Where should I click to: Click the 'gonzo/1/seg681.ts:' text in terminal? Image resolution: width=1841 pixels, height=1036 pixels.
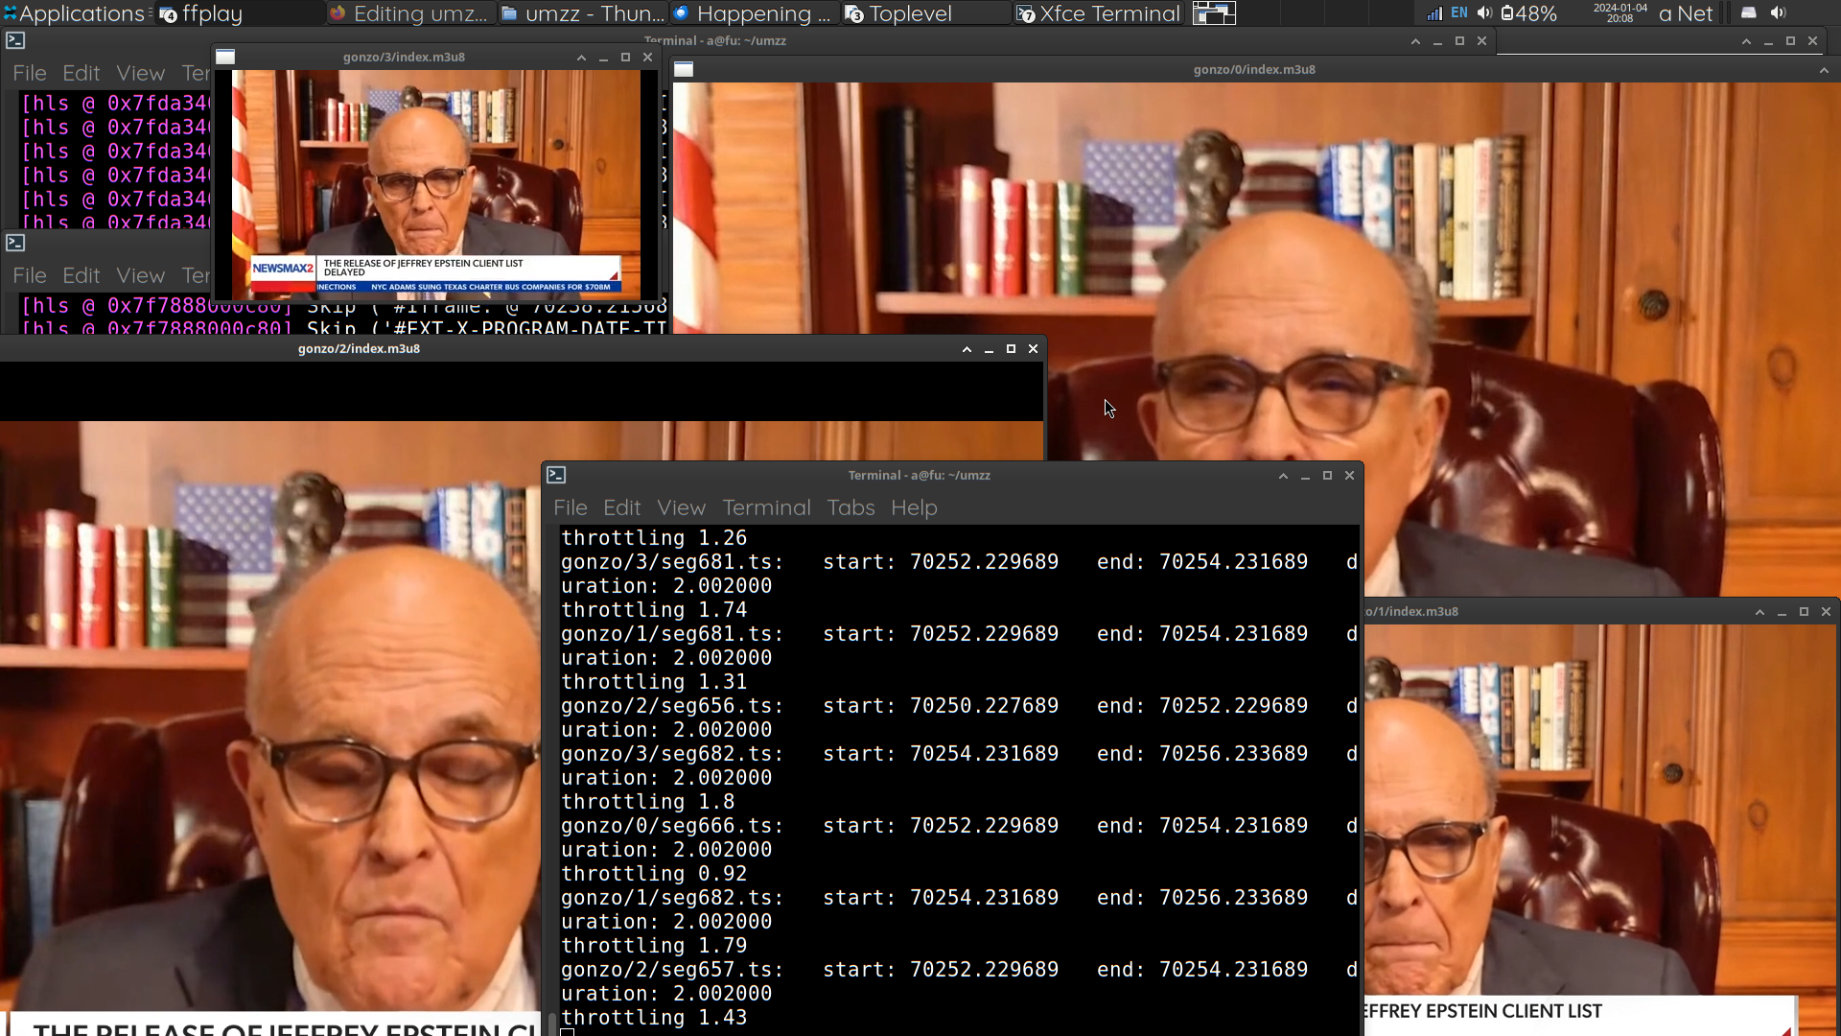pos(672,634)
